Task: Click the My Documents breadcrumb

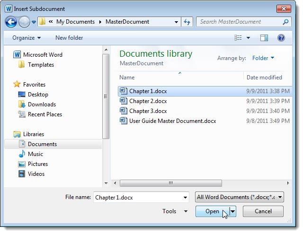Action: tap(75, 22)
